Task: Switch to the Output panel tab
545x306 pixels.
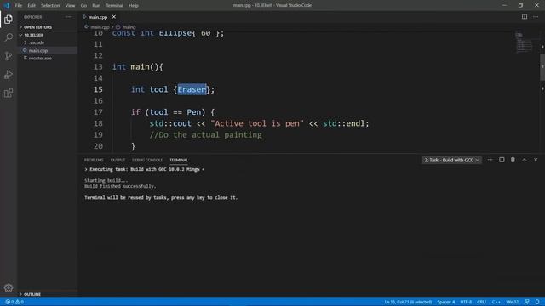Action: pos(118,160)
